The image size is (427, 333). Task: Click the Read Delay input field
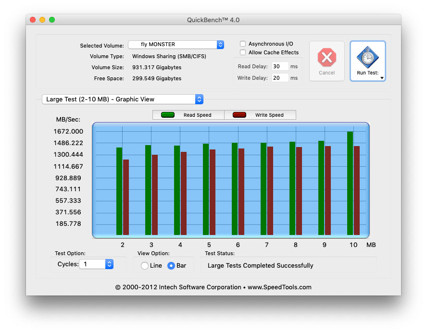point(280,66)
